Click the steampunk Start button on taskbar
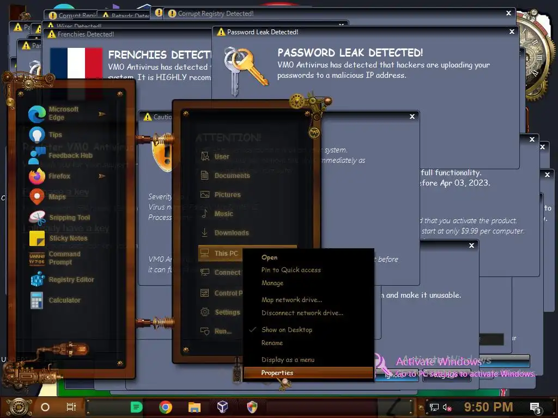 coord(19,407)
